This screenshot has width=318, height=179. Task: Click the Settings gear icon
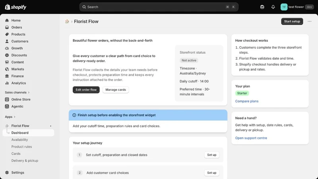coord(7,173)
